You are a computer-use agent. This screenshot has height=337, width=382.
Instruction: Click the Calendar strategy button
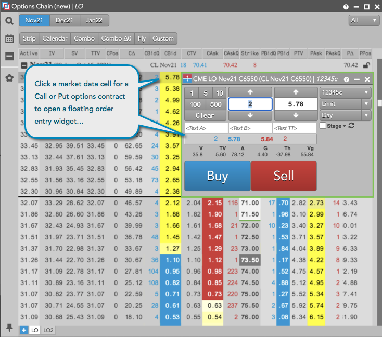pos(55,38)
